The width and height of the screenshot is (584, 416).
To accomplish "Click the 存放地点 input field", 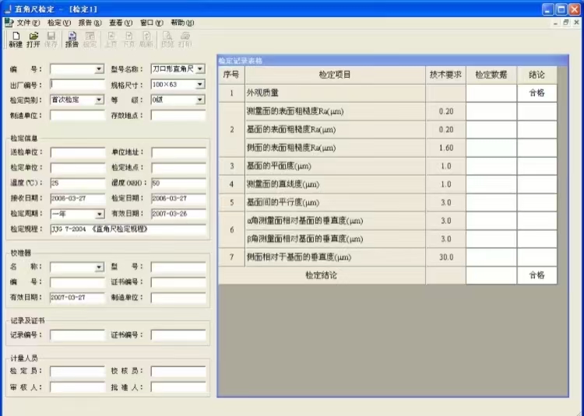I will 178,116.
